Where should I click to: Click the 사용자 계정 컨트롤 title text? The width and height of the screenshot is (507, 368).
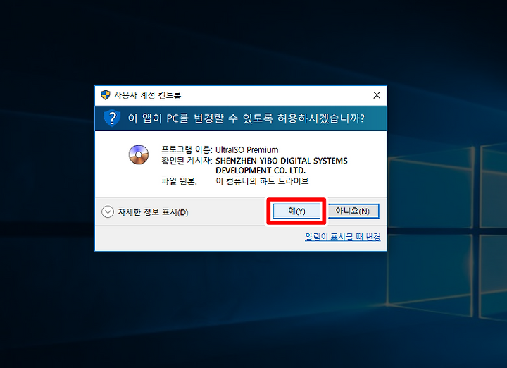(x=148, y=95)
